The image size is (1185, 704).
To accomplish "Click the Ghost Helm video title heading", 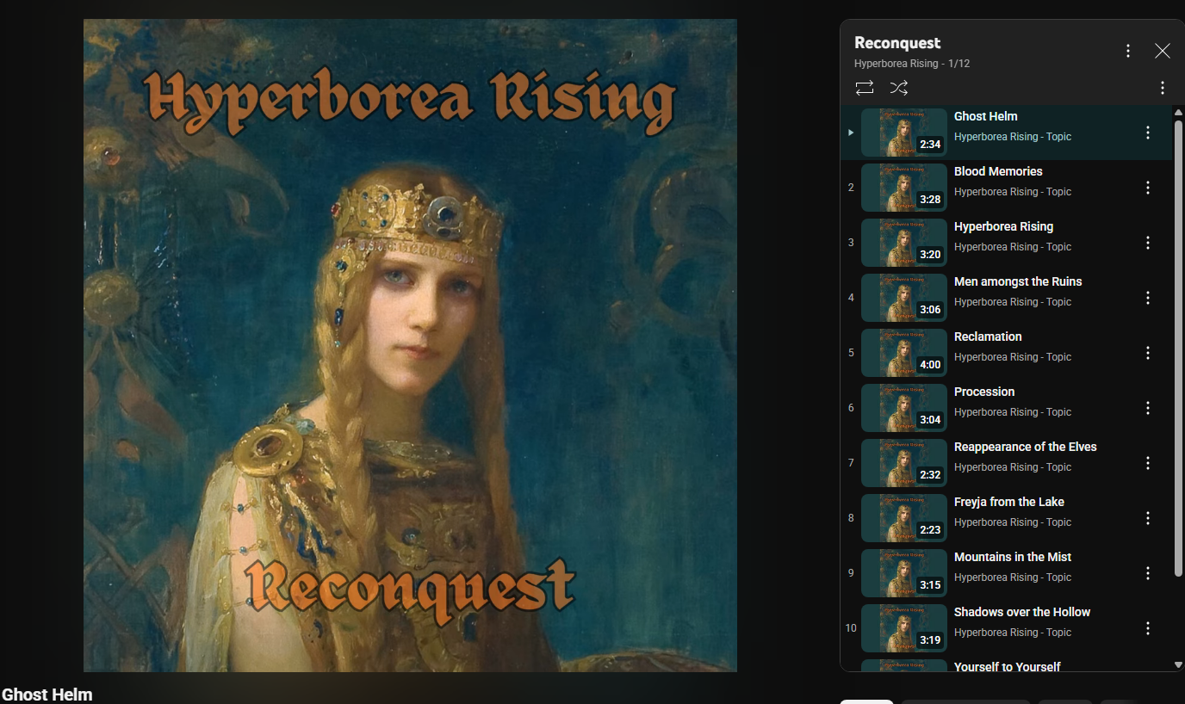I will 47,695.
